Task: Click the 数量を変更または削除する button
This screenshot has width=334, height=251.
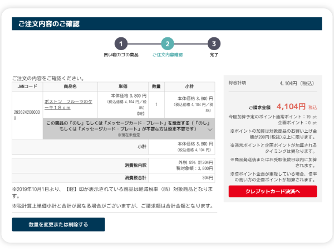Action: [58, 225]
